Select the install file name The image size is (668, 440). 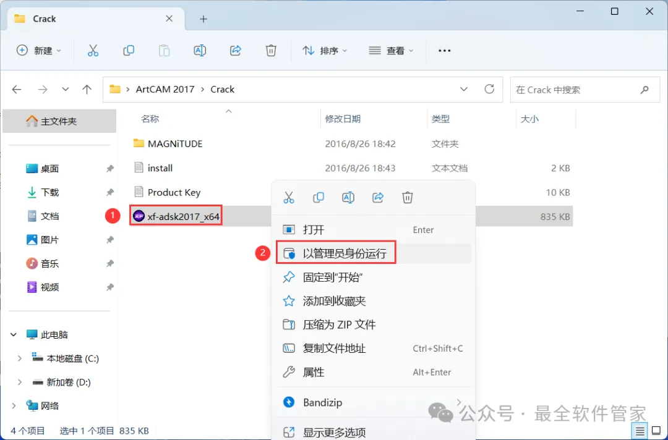click(160, 168)
